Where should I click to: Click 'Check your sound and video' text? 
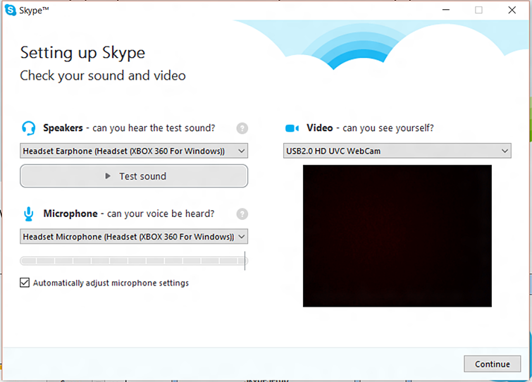click(x=103, y=75)
